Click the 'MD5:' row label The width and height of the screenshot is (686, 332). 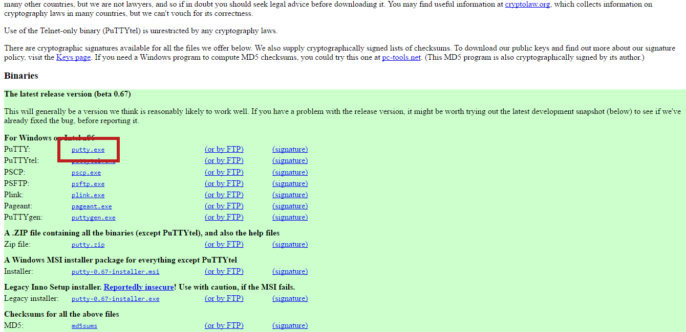point(13,325)
